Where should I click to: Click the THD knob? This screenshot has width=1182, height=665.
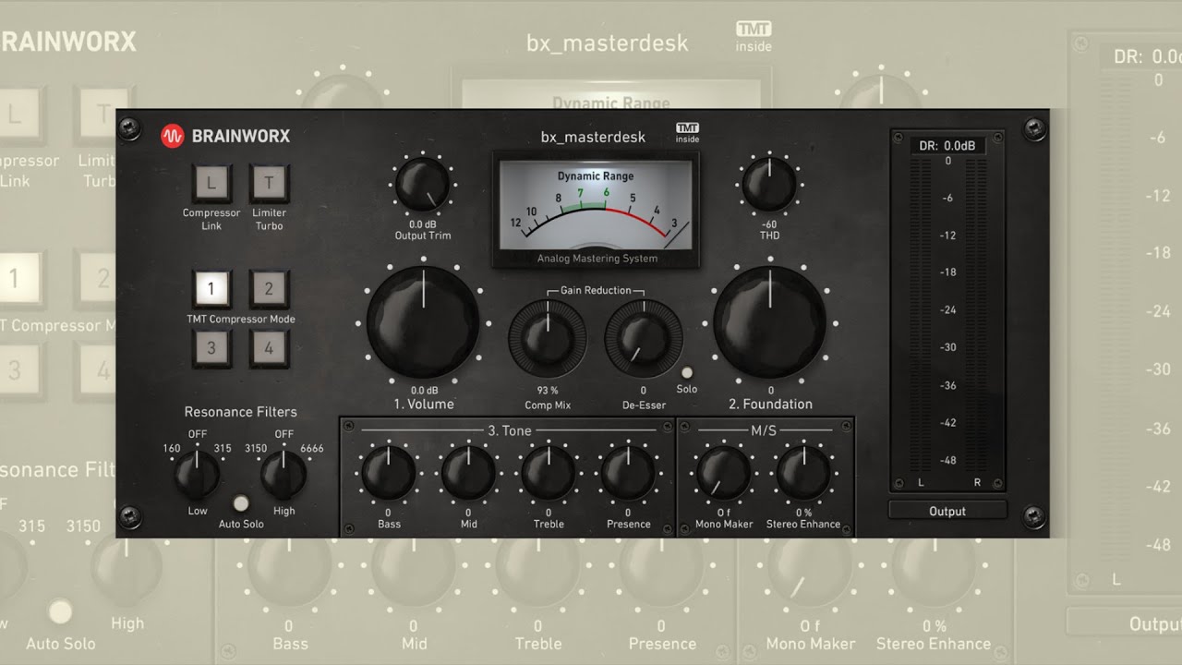click(x=769, y=184)
